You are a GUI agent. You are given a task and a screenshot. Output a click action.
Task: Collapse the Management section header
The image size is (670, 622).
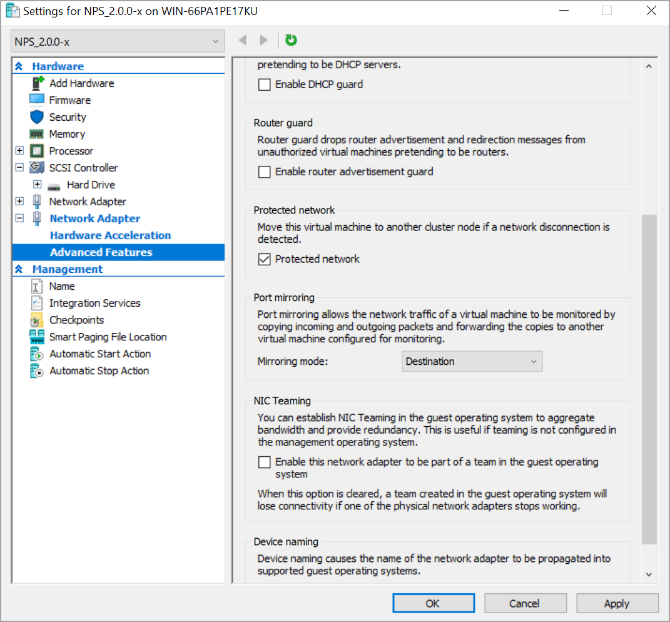(19, 268)
